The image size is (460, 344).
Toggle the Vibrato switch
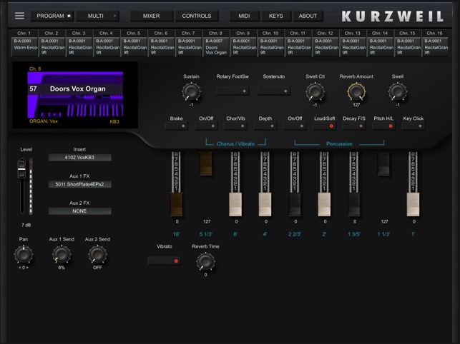pyautogui.click(x=164, y=260)
